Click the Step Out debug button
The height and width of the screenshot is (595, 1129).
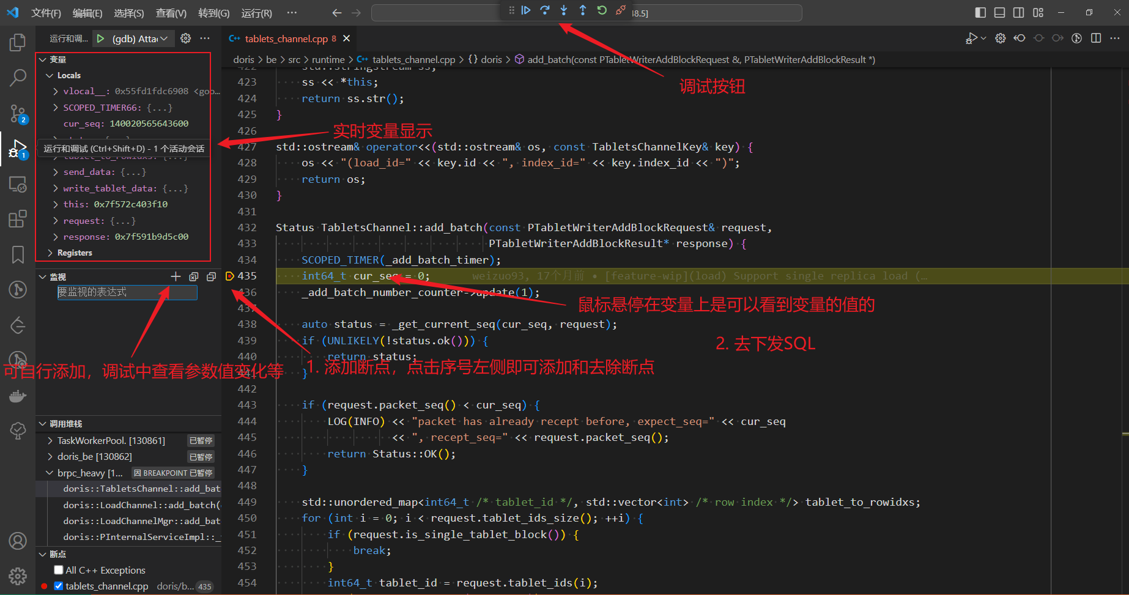583,10
